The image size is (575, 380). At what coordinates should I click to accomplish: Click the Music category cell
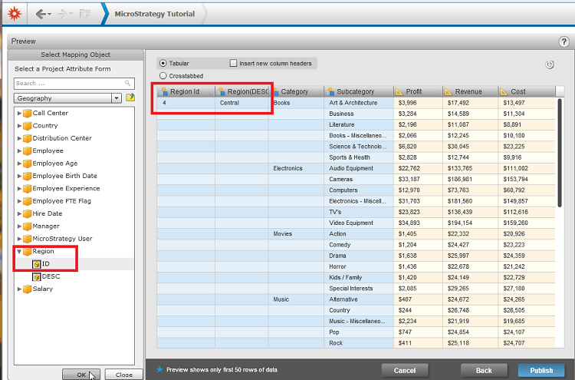pos(296,299)
